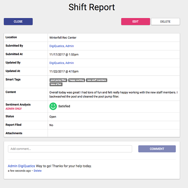Screen dimensions: 188x188
Task: Select the new staff members tag
Action: [97, 80]
